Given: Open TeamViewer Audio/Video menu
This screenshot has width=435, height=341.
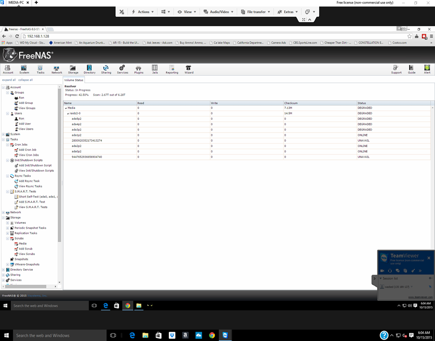Looking at the screenshot, I should pos(218,12).
